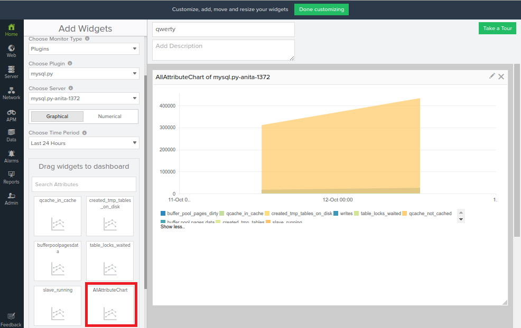Open the Admin section icon

click(x=11, y=196)
